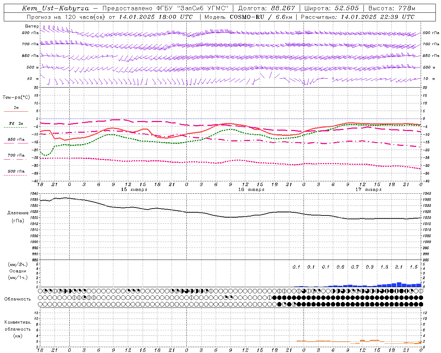Click the 3-hour precipitation value 0.7
This screenshot has height=353, width=441.
click(355, 267)
